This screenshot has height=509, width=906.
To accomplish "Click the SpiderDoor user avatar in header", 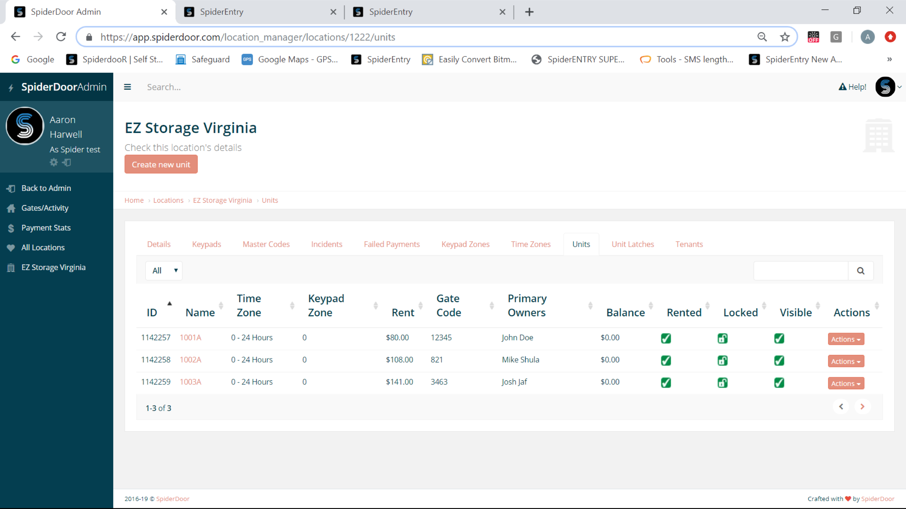I will point(885,87).
